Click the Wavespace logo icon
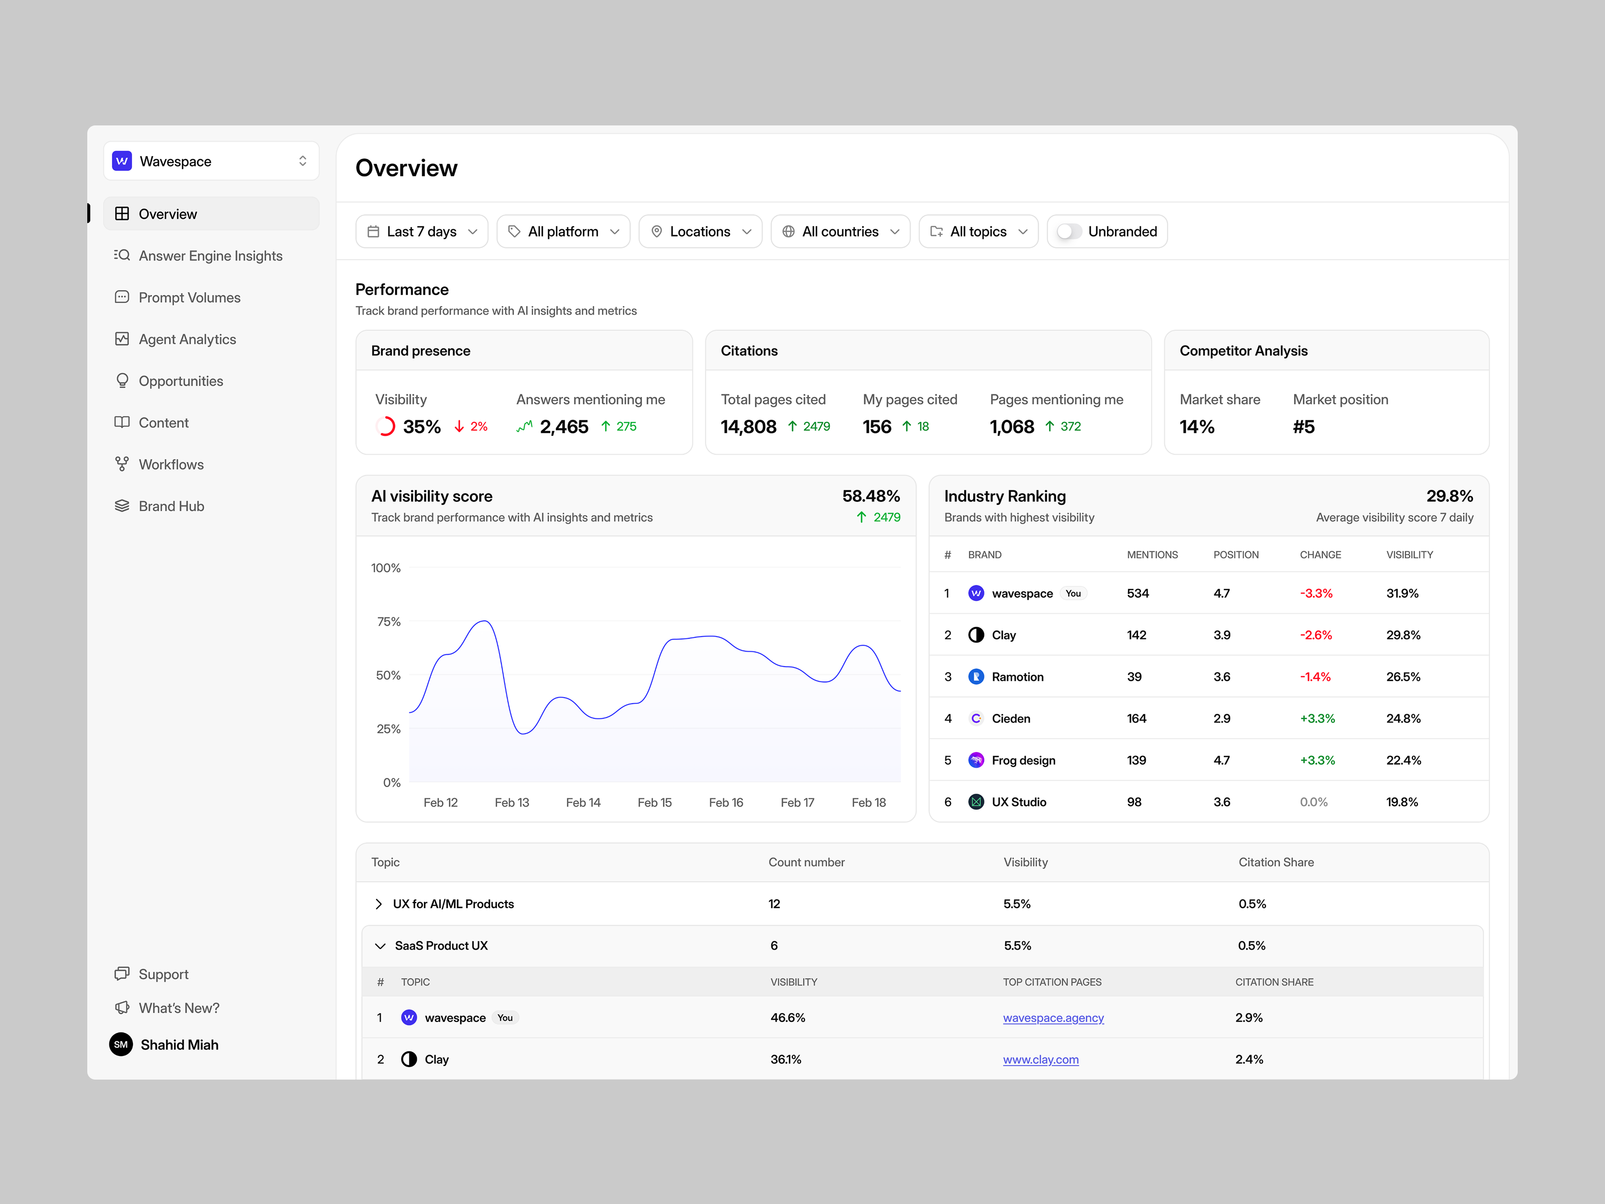The image size is (1605, 1204). [122, 161]
